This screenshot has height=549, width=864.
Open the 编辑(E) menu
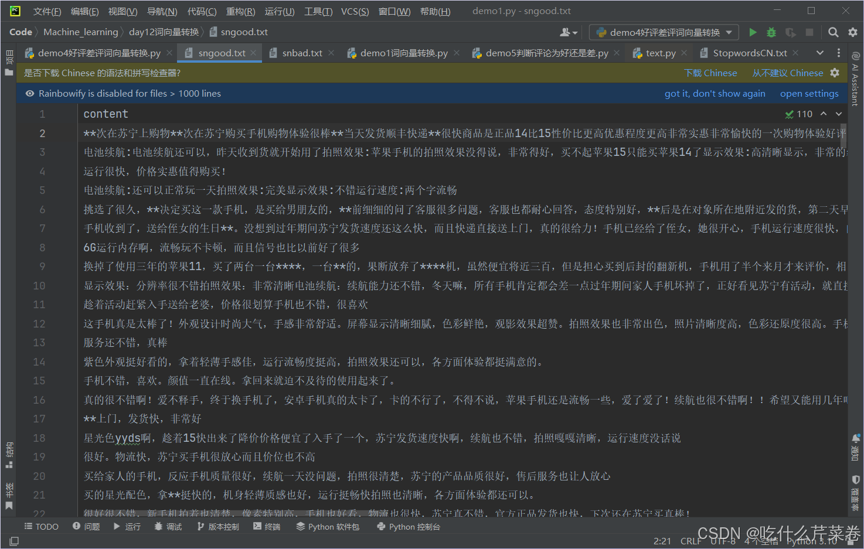84,11
